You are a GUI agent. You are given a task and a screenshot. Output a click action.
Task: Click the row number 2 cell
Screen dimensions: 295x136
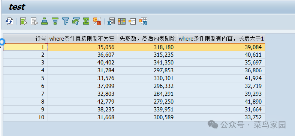tap(25, 55)
